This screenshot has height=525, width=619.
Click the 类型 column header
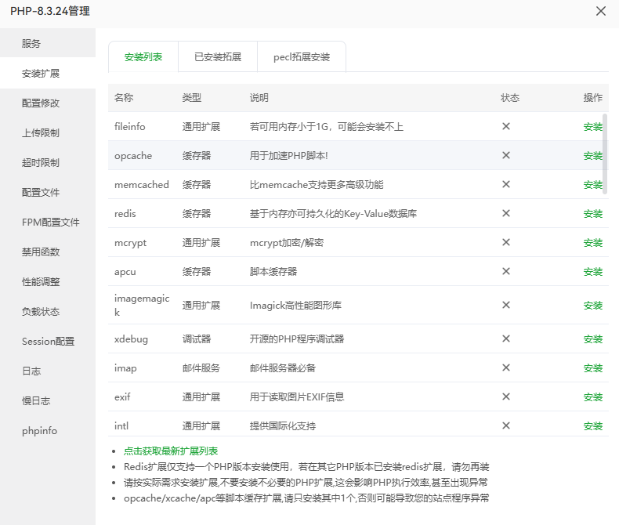coord(192,97)
